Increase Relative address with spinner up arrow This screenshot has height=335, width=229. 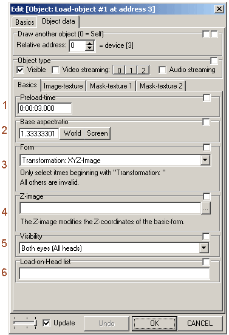[89, 43]
